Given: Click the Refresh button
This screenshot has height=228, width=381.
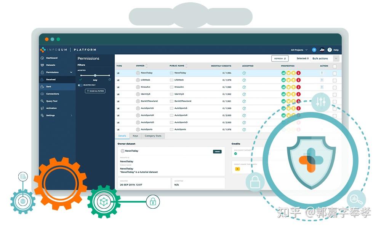Looking at the screenshot, I should click(280, 59).
